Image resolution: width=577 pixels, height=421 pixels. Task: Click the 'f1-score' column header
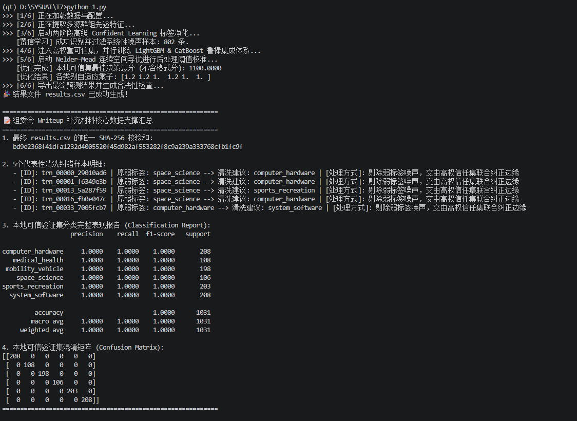tap(160, 234)
